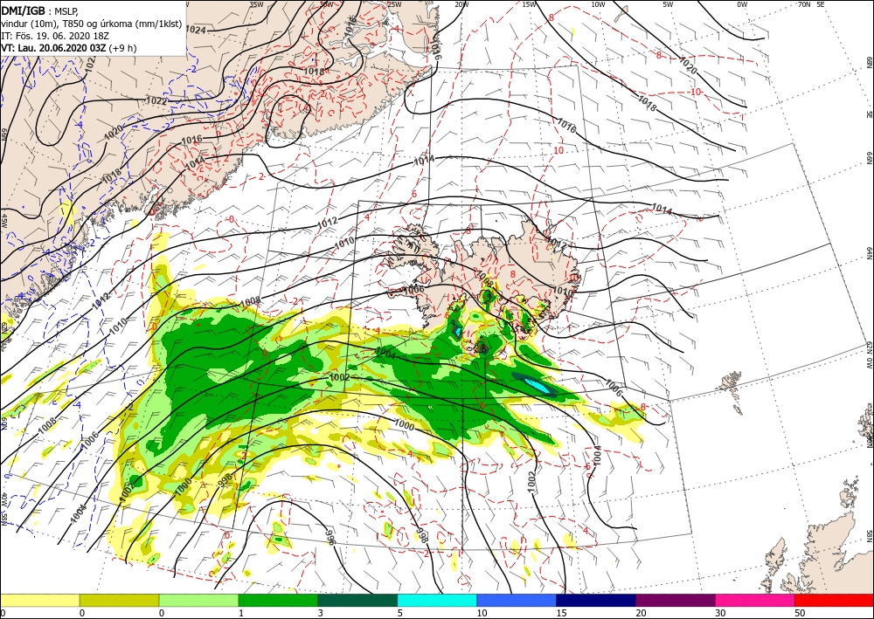Select the medium green legend swatch
This screenshot has width=874, height=619.
278,600
